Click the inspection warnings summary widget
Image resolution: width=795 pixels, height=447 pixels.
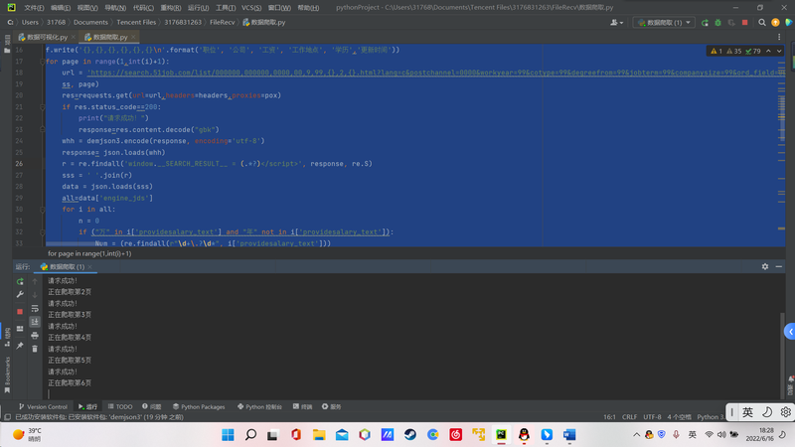tap(735, 51)
